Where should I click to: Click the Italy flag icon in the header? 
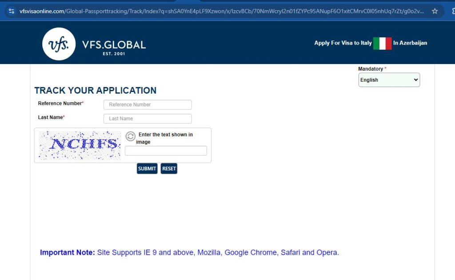383,43
